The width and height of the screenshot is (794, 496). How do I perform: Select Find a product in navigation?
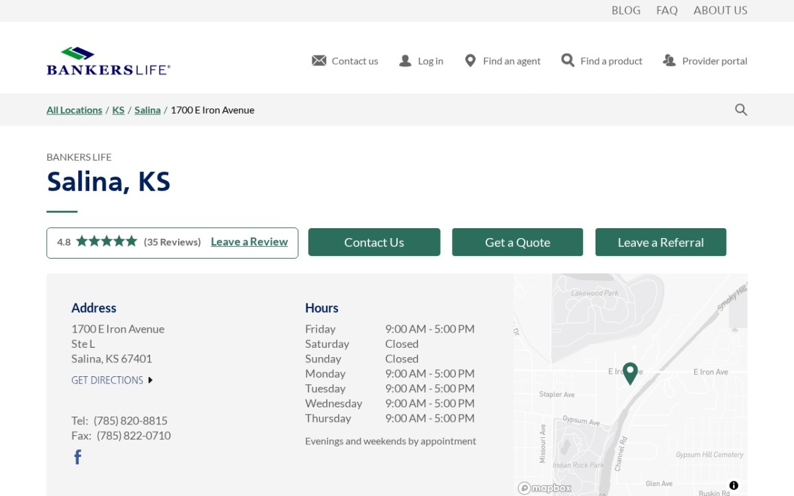(611, 61)
